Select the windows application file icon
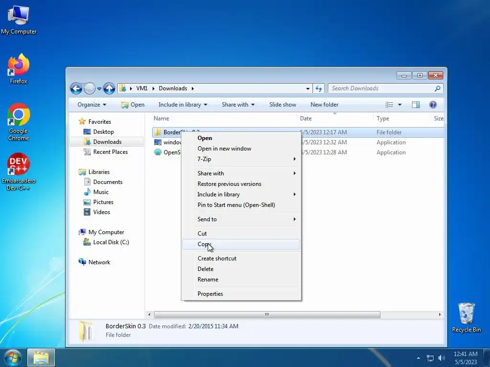Screen dimensions: 490x367 [158, 142]
